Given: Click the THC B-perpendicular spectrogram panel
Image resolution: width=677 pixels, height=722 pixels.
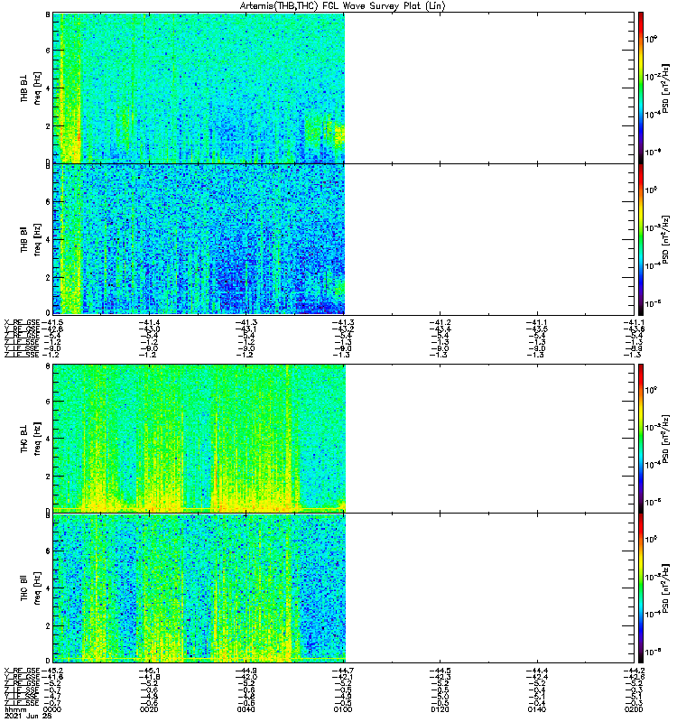Looking at the screenshot, I should tap(344, 439).
